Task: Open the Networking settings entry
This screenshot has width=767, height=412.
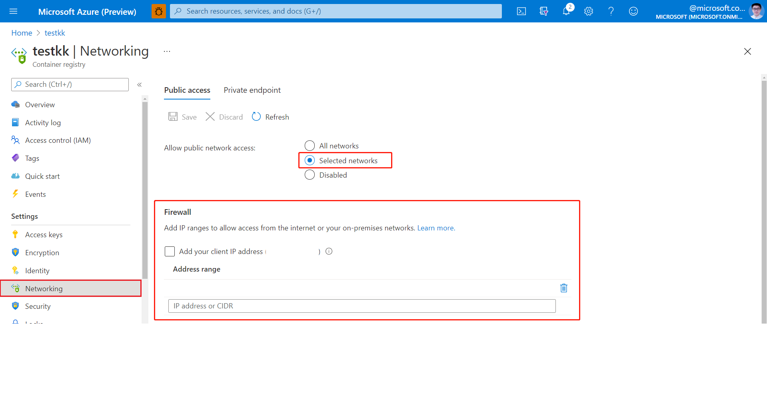Action: (44, 288)
